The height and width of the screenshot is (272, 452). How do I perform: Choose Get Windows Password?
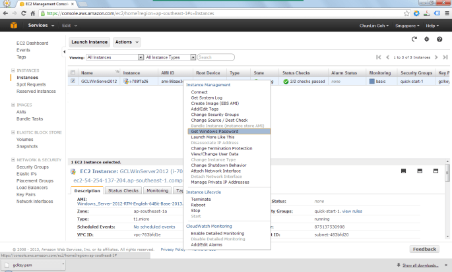click(x=229, y=132)
